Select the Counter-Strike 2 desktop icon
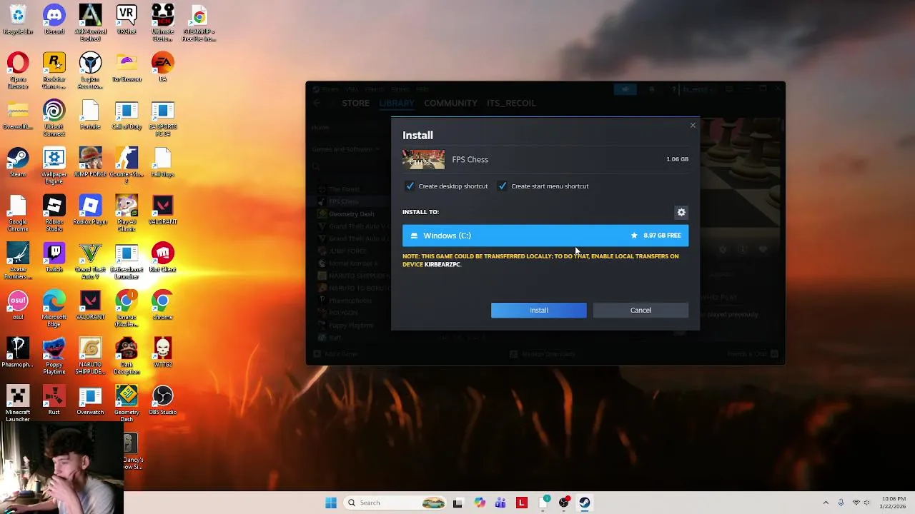915x514 pixels. coord(127,165)
